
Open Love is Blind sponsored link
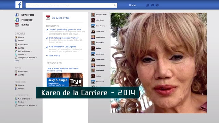[x=63, y=69]
